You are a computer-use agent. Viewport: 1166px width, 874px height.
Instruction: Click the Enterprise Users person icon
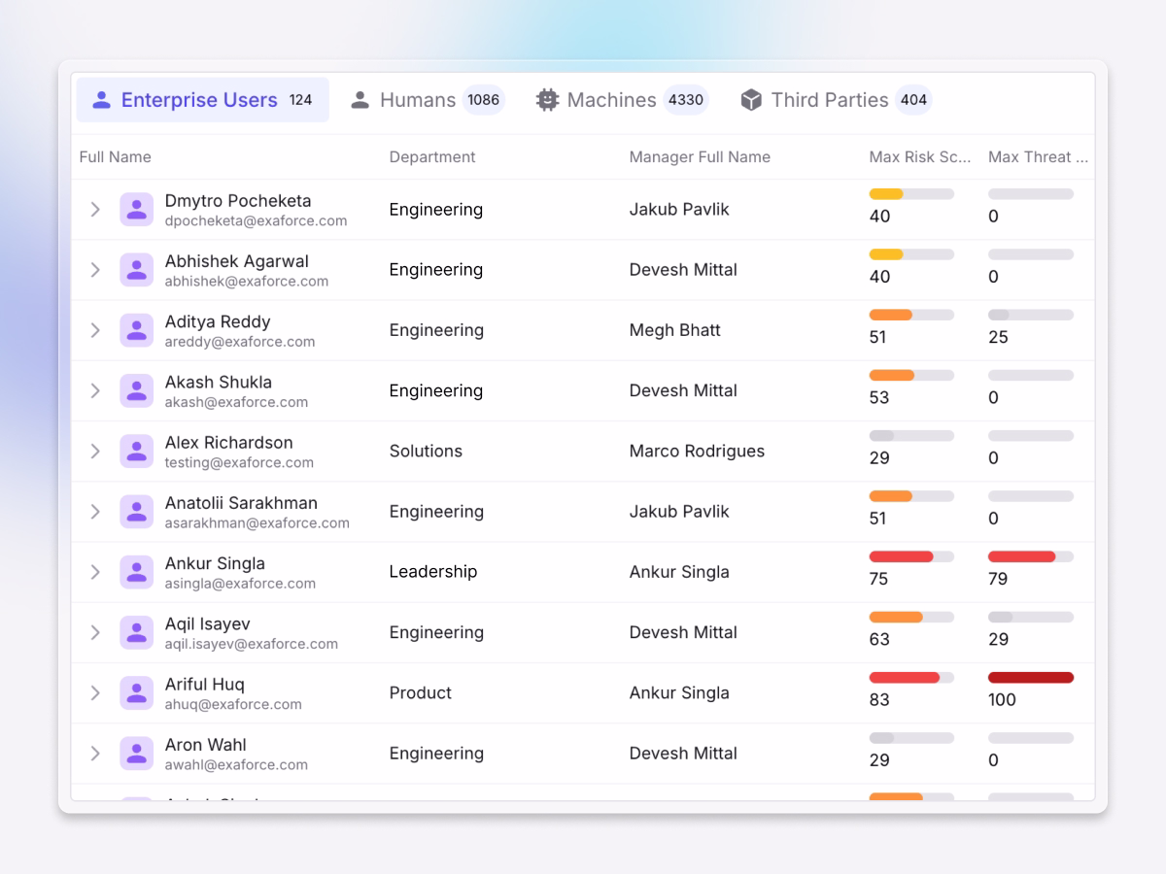pyautogui.click(x=101, y=99)
